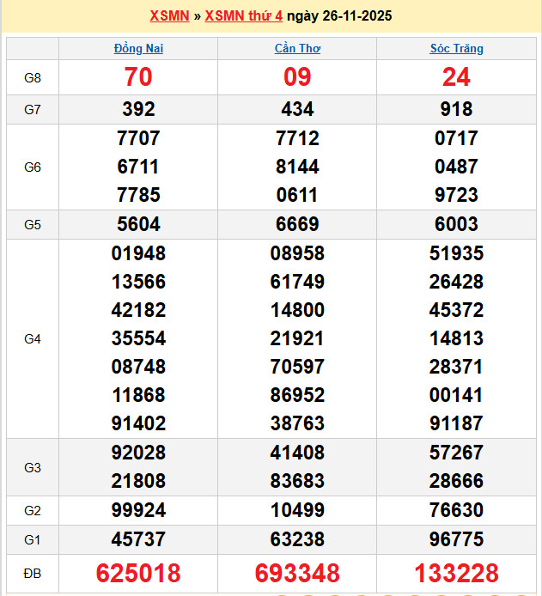542x596 pixels.
Task: Click the G6 number 9723
Action: 456,195
